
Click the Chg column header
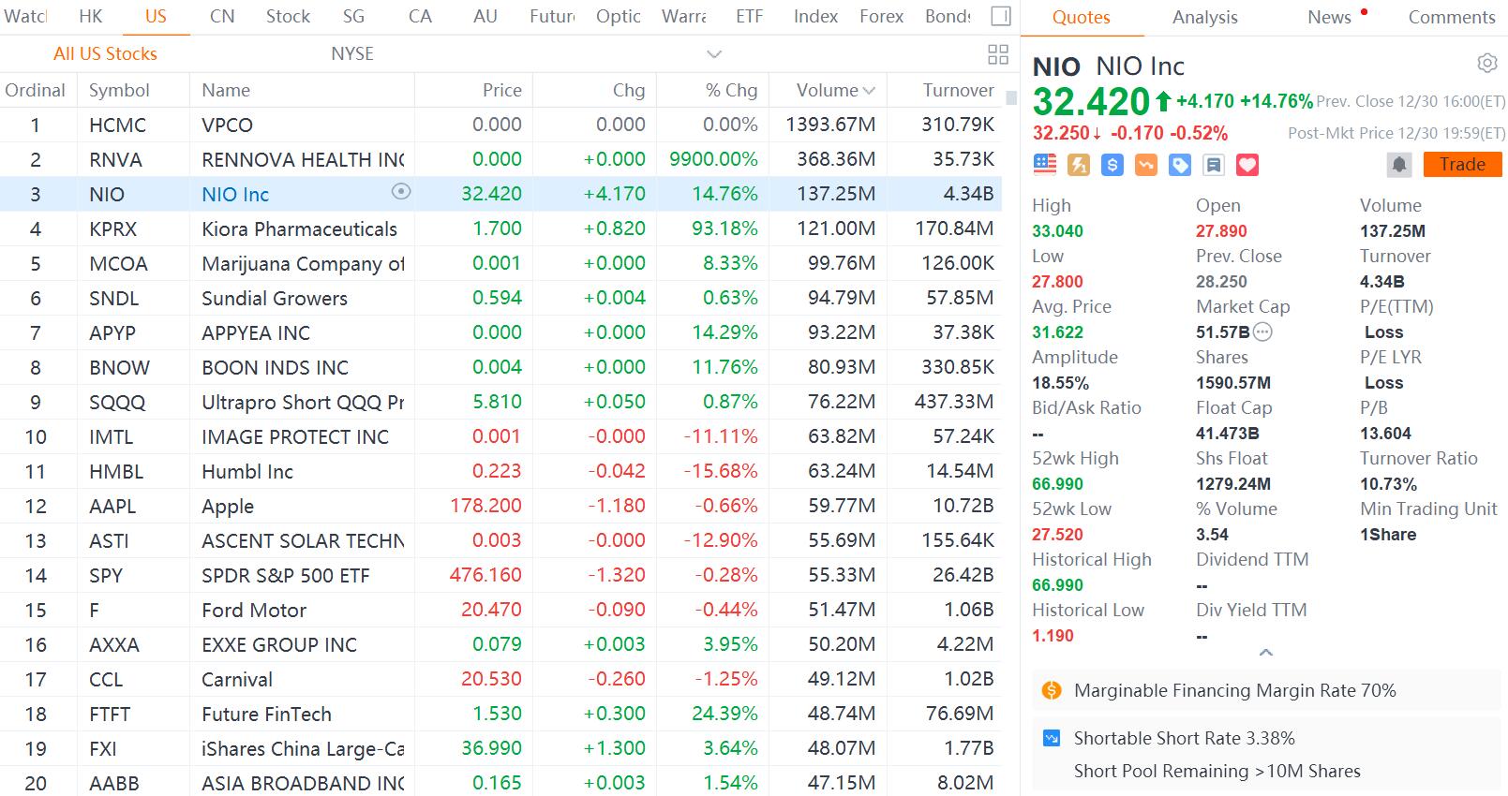629,90
